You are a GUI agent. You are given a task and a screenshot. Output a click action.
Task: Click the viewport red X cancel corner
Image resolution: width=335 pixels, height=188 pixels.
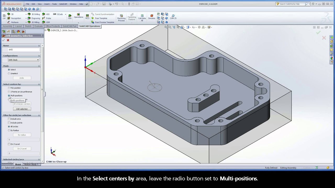coord(324,38)
